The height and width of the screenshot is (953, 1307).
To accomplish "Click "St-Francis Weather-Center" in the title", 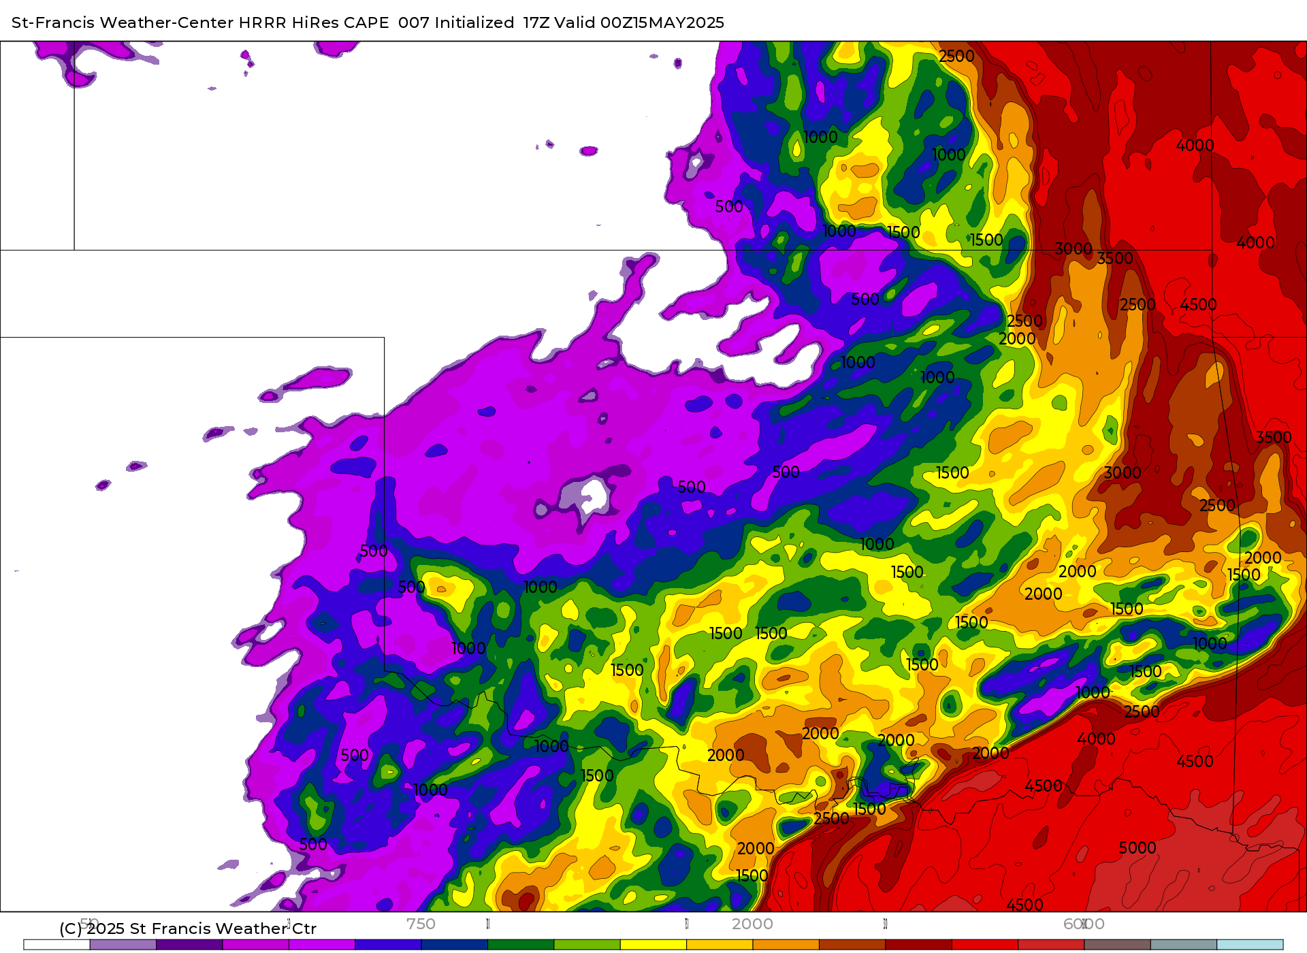I will coord(123,22).
